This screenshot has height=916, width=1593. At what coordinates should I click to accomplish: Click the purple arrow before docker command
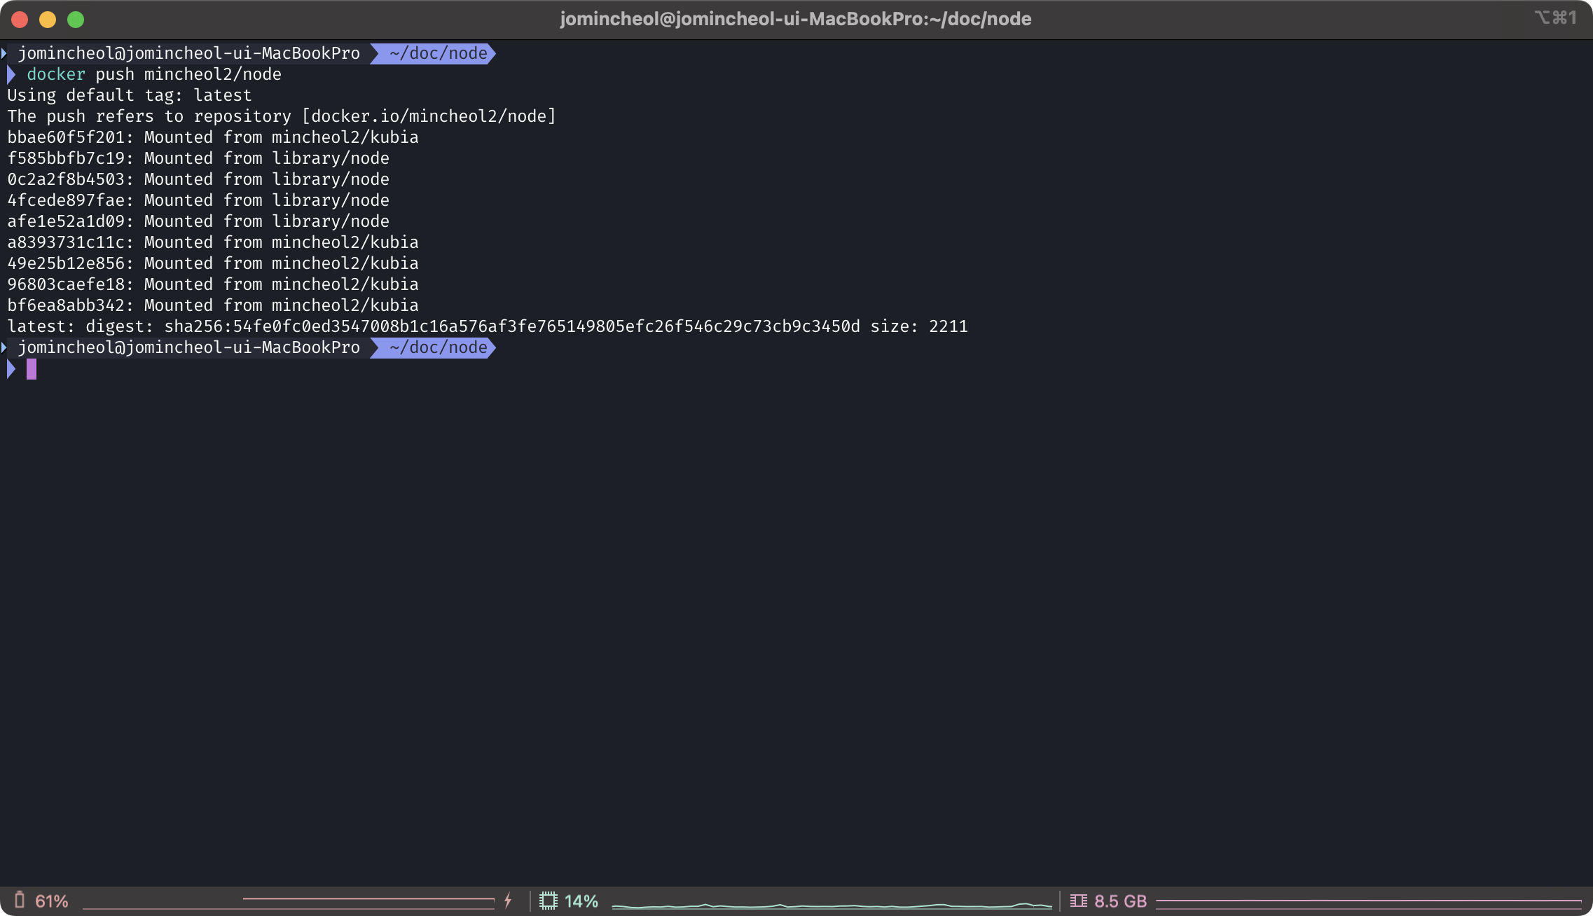(x=11, y=74)
